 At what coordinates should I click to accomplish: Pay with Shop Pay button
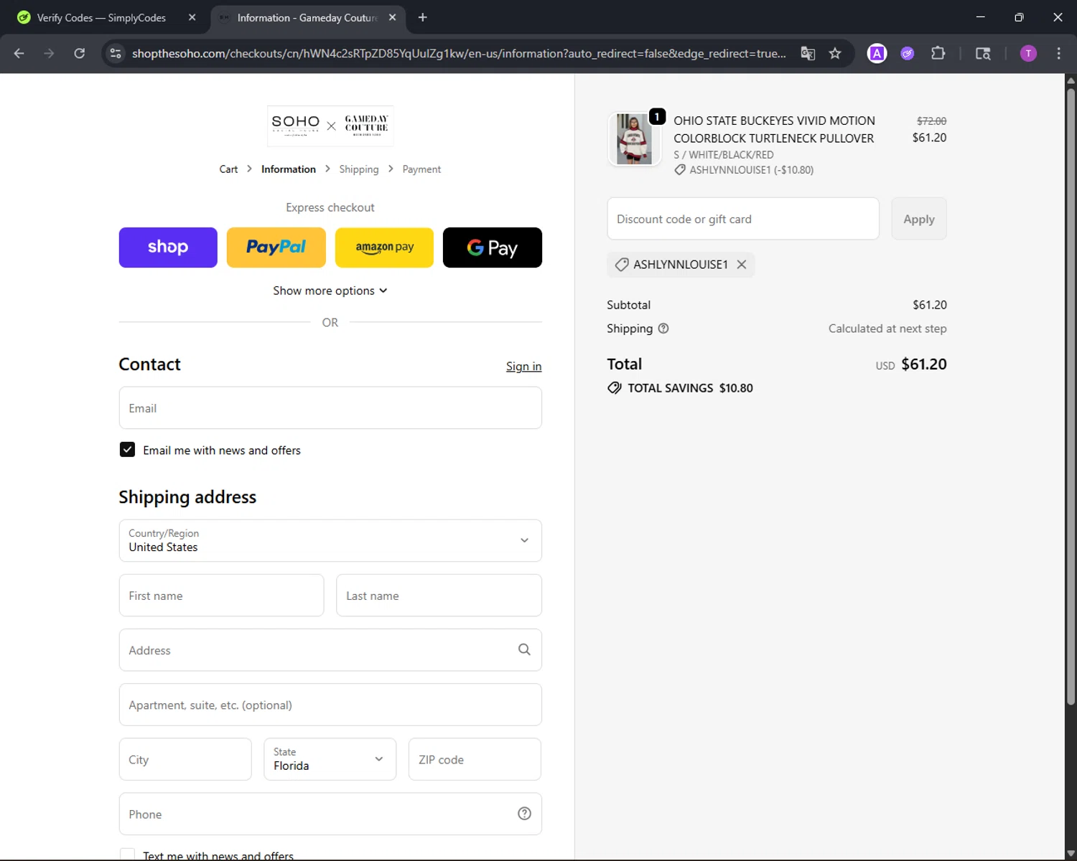[168, 248]
